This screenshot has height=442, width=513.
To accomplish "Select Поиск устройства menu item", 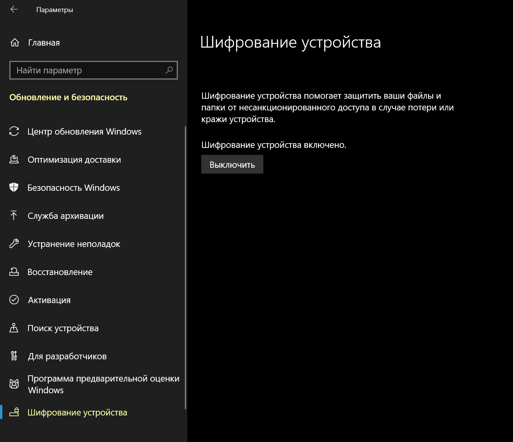I will (63, 328).
